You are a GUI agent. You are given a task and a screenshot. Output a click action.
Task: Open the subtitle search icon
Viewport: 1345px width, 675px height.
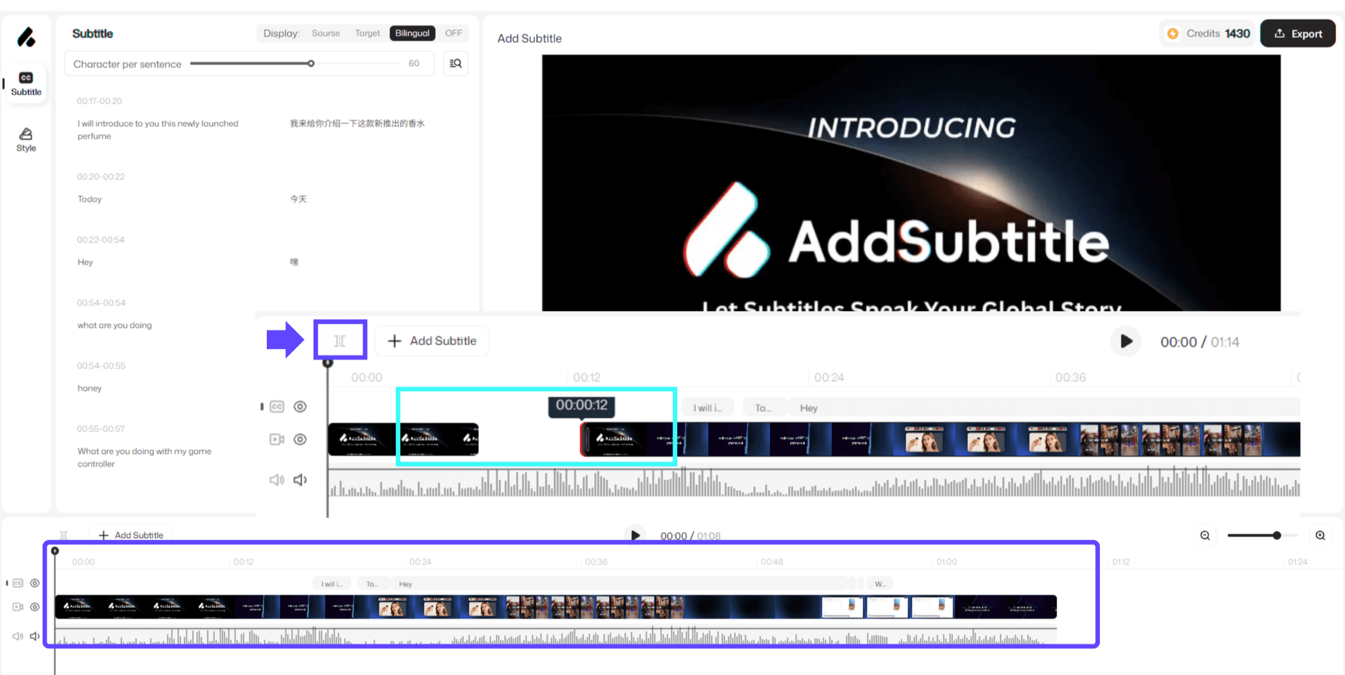click(x=455, y=64)
